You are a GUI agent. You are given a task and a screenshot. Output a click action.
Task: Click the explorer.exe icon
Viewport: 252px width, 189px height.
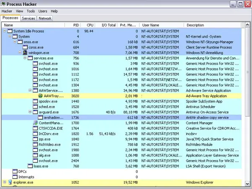[x=10, y=182]
